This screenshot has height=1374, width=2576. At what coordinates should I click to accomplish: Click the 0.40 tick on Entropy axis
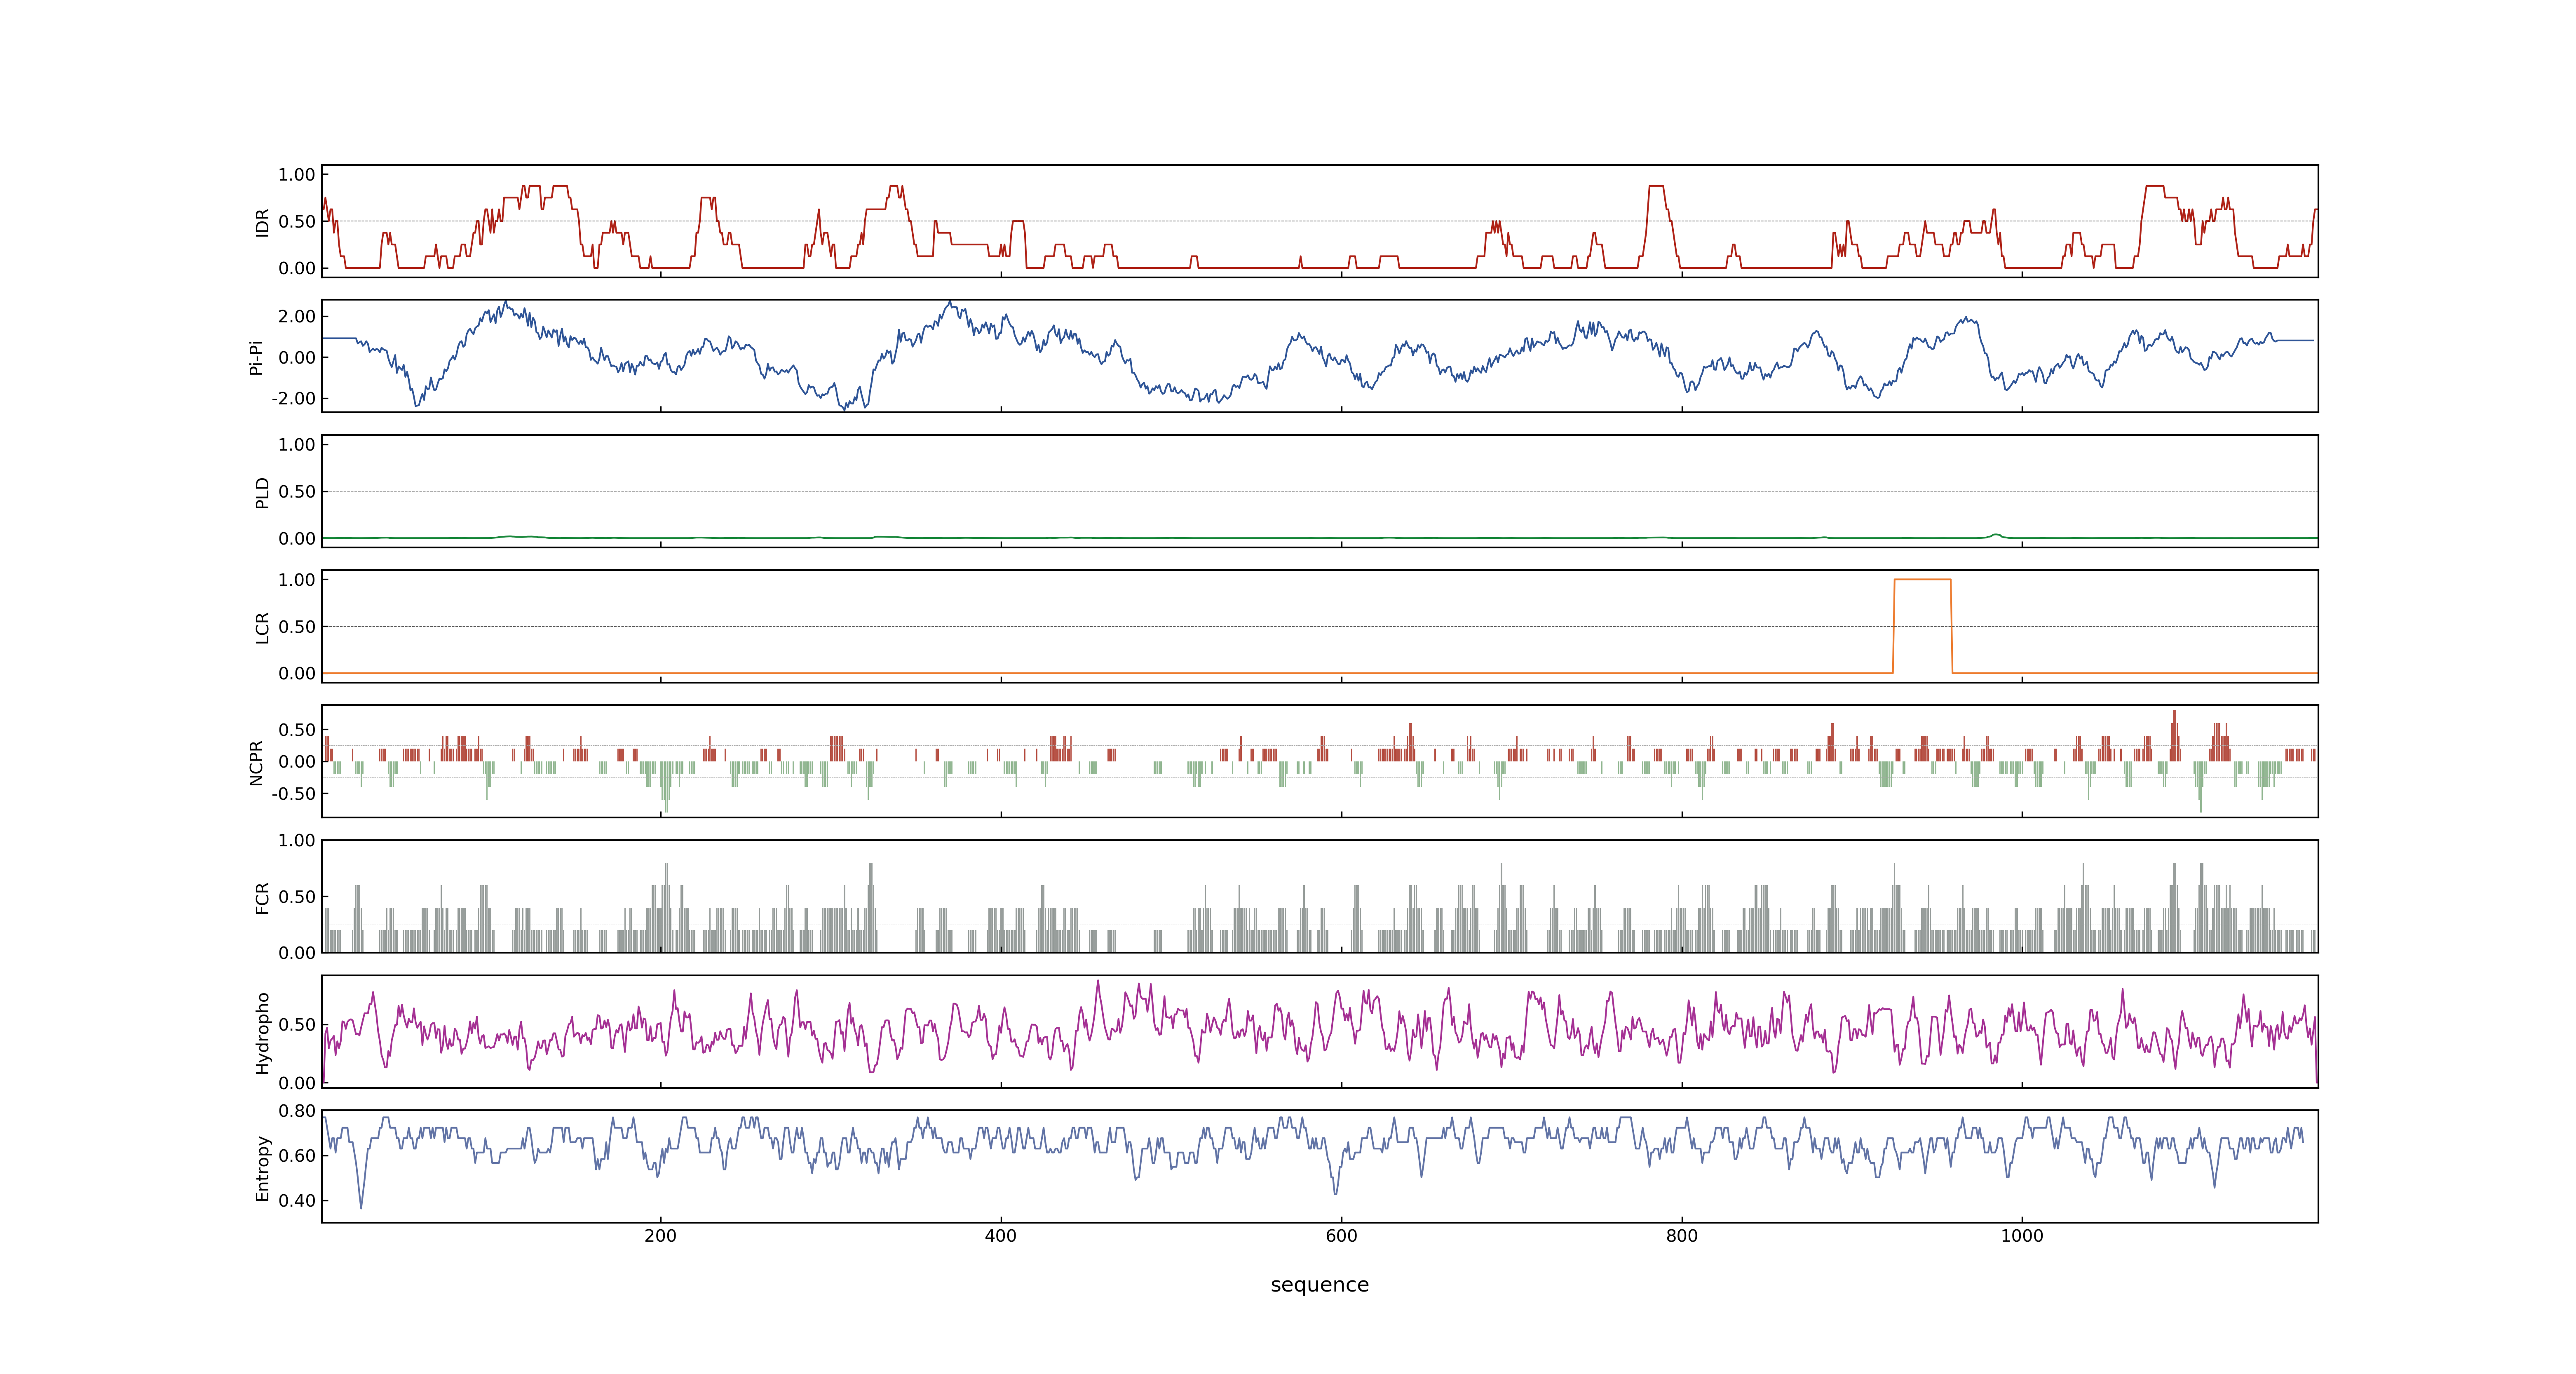tap(297, 1200)
